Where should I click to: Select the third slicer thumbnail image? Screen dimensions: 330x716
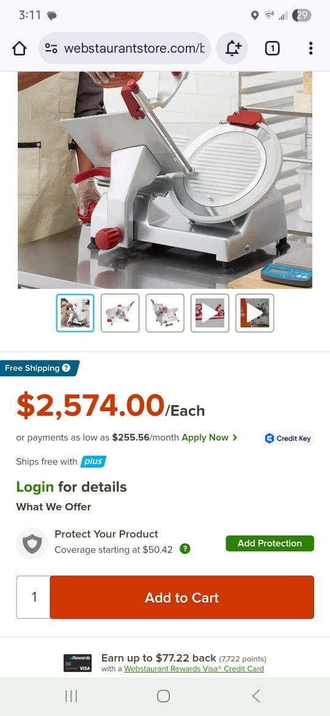pyautogui.click(x=165, y=313)
